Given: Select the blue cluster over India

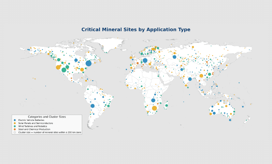Looking at the screenshot, I should [x=190, y=79].
